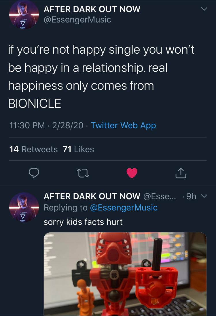This screenshot has height=316, width=216.
Task: Toggle retweet status with the retweet arrows
Action: coord(83,173)
